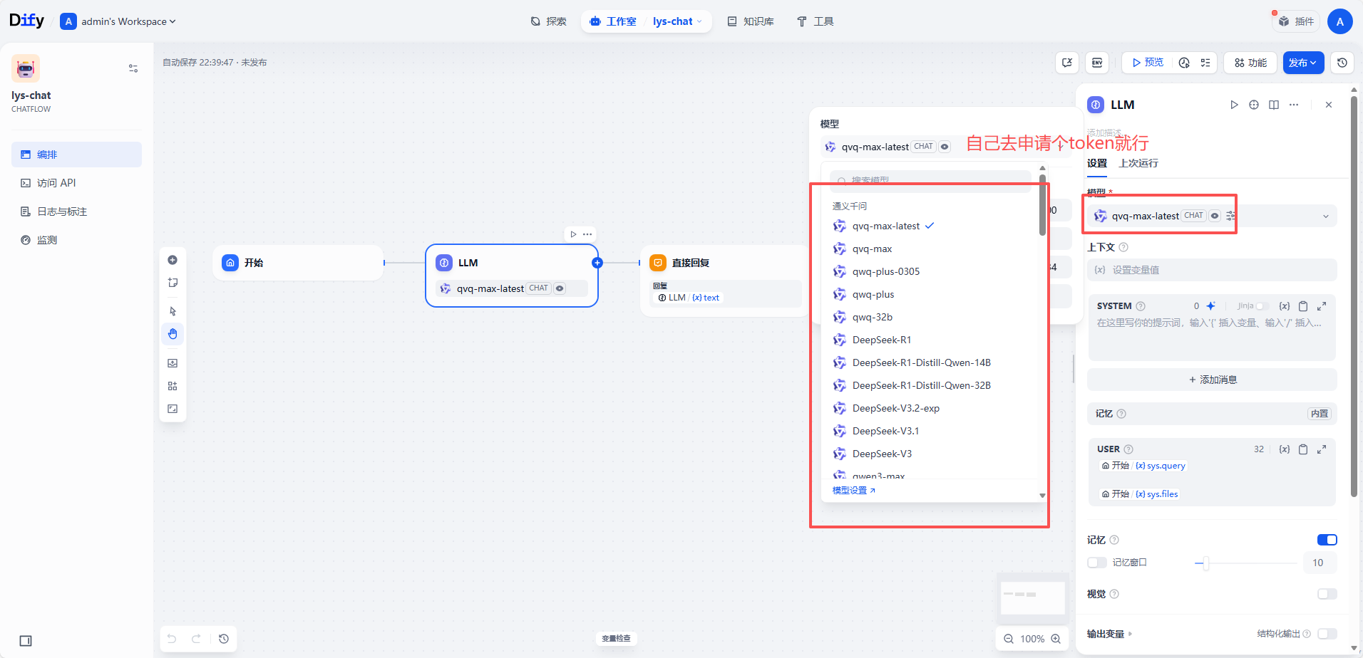
Task: Click the organize nodes icon in canvas toolbar
Action: click(173, 386)
